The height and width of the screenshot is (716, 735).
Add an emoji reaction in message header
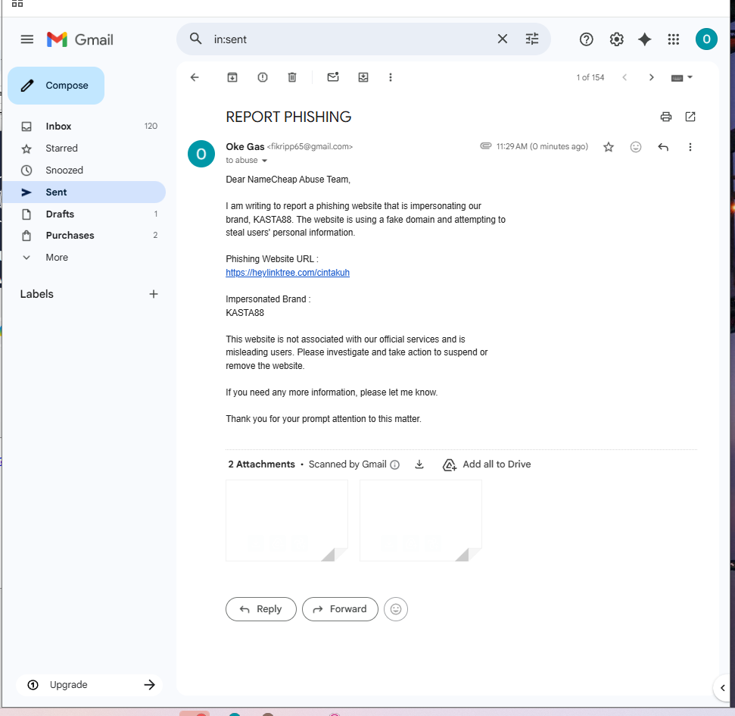click(636, 147)
